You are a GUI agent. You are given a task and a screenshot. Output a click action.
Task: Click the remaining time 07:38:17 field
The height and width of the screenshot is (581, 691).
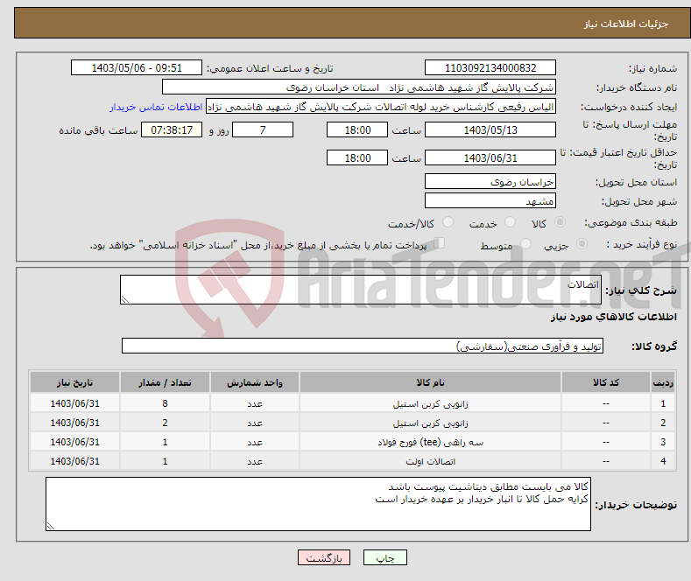[x=172, y=129]
